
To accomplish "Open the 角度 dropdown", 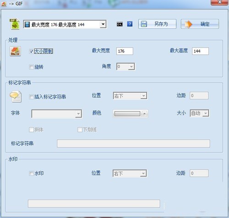I will (x=125, y=66).
